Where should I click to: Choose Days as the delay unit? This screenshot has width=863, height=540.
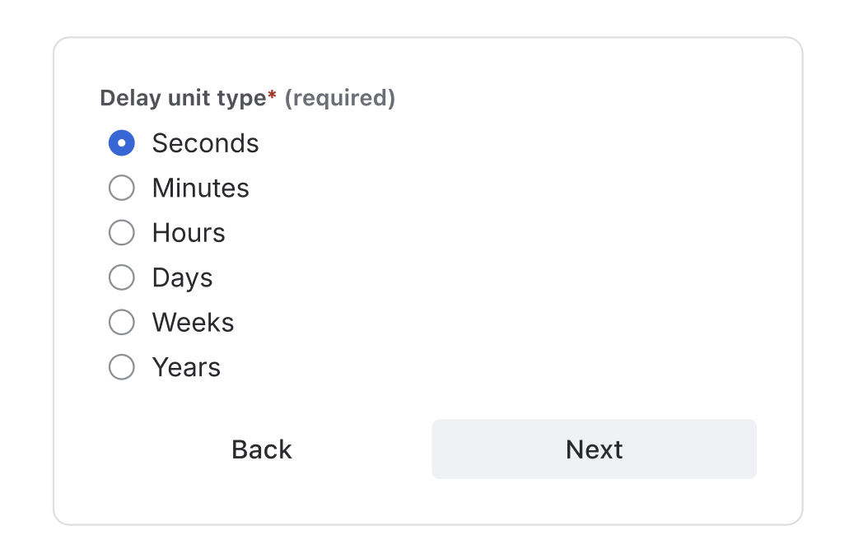tap(121, 277)
